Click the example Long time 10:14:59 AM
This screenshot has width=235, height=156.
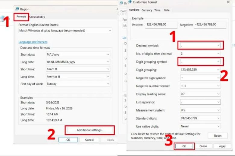click(x=54, y=120)
